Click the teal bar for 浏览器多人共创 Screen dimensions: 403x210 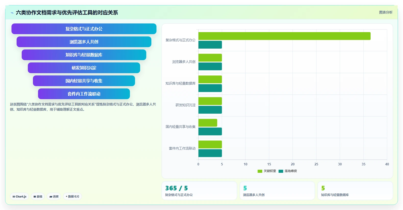click(x=210, y=66)
